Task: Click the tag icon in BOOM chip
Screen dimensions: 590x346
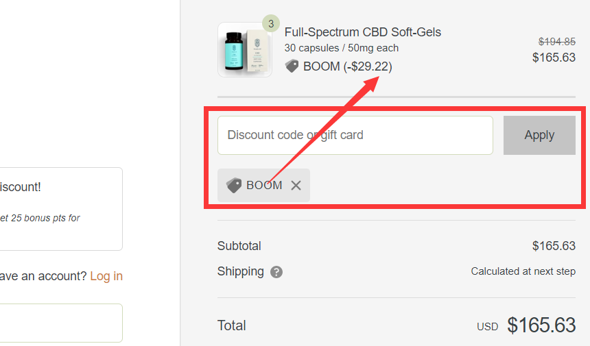Action: pos(234,186)
